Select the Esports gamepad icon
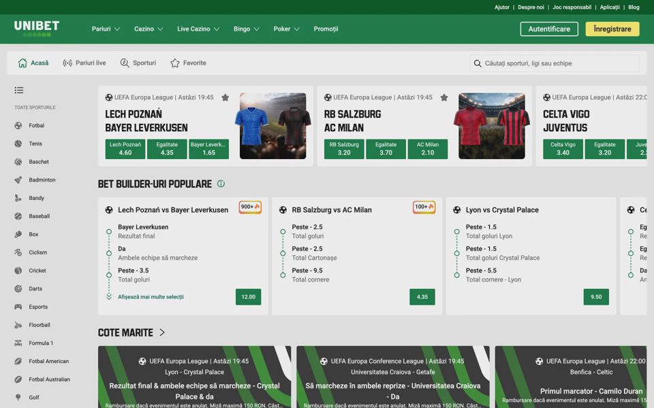Image resolution: width=654 pixels, height=408 pixels. [x=18, y=307]
